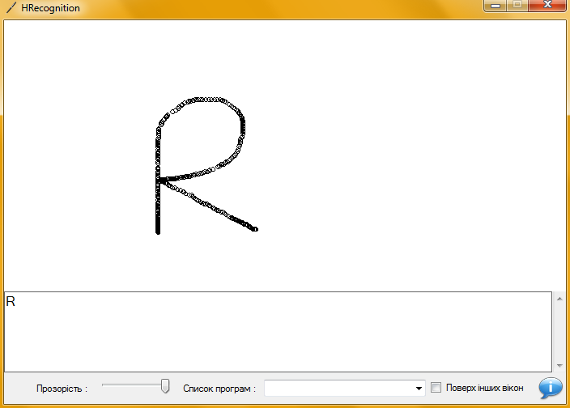This screenshot has width=570, height=408.
Task: Click the blank drawing canvas right of the R
Action: point(405,162)
